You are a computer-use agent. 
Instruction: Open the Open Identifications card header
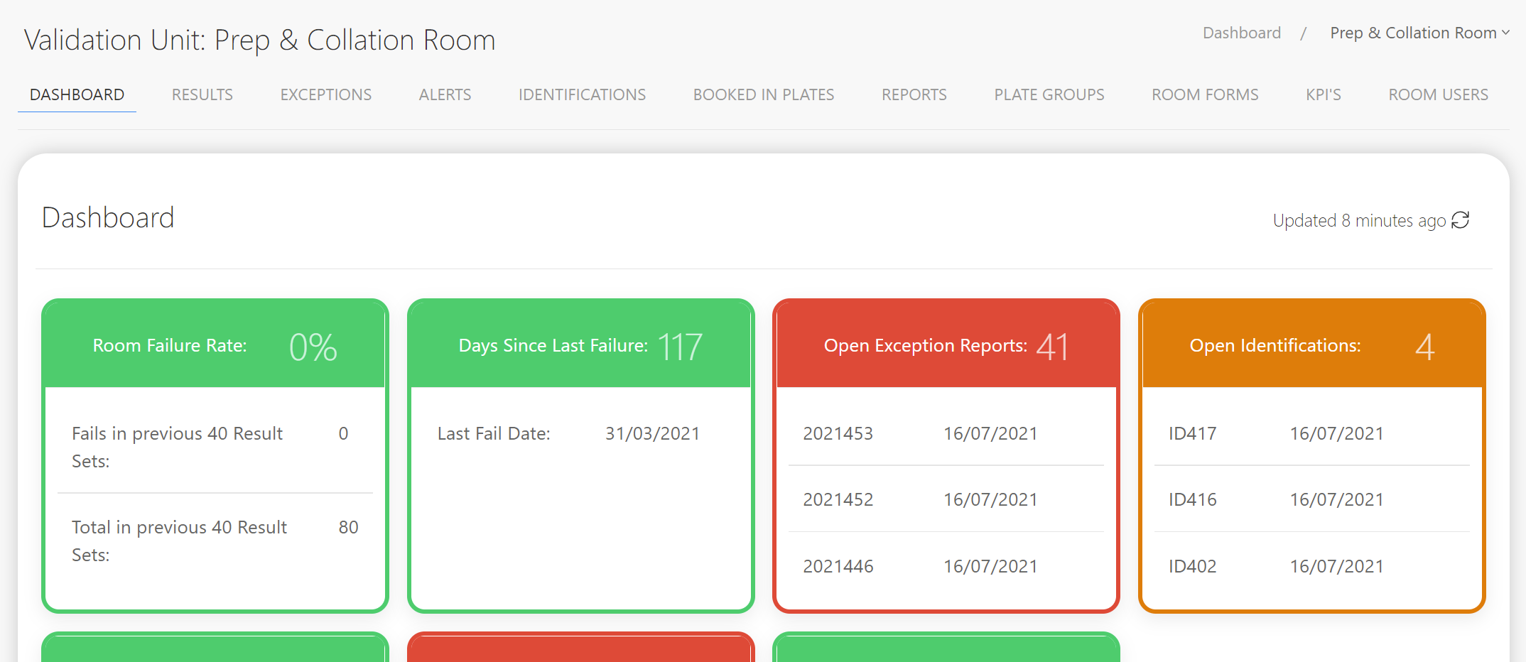tap(1312, 345)
